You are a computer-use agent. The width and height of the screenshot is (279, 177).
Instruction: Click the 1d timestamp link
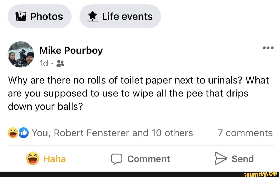tap(43, 63)
